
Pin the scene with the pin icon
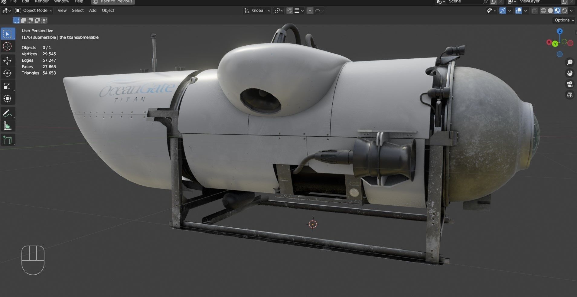[x=486, y=2]
